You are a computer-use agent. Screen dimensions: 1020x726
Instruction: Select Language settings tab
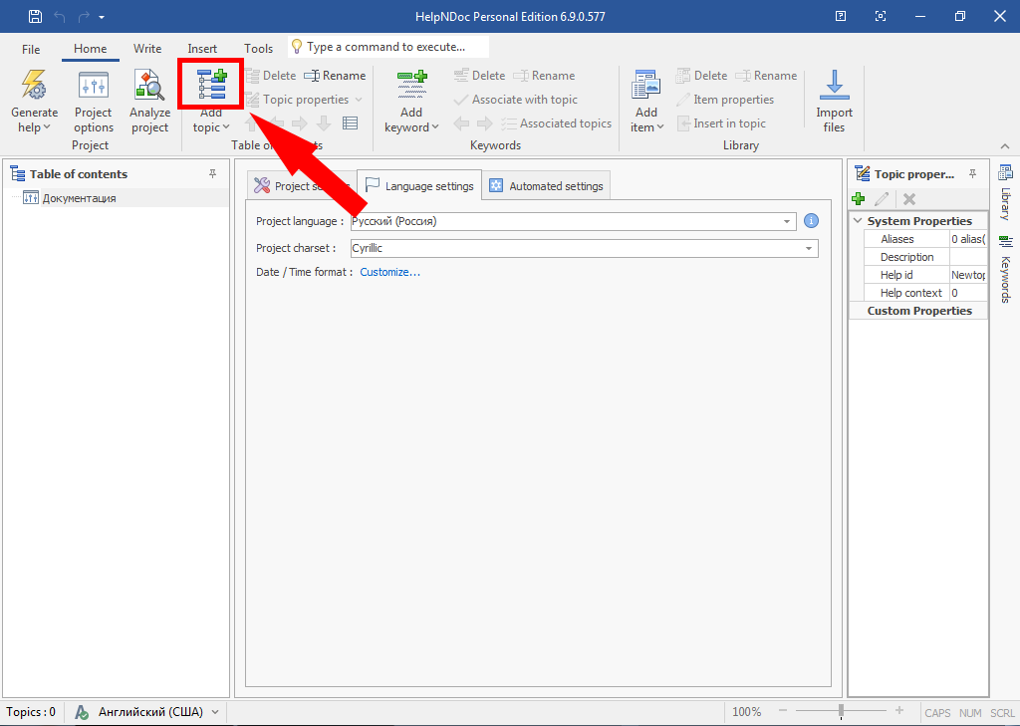[419, 186]
